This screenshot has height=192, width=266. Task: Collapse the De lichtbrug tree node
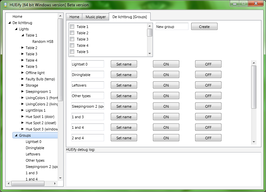click(x=10, y=23)
